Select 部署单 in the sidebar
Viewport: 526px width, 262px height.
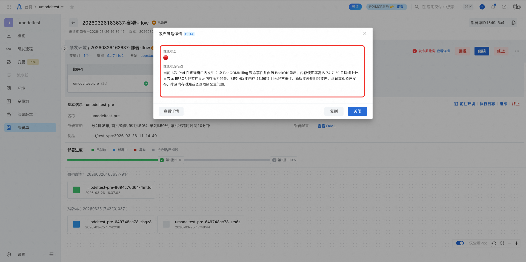[x=30, y=128]
